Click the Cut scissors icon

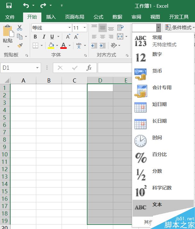pyautogui.click(x=20, y=28)
